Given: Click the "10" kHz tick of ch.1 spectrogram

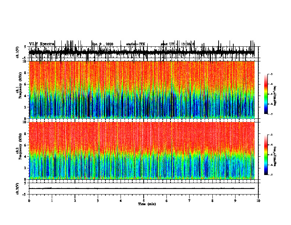Looking at the screenshot, I should point(25,61).
